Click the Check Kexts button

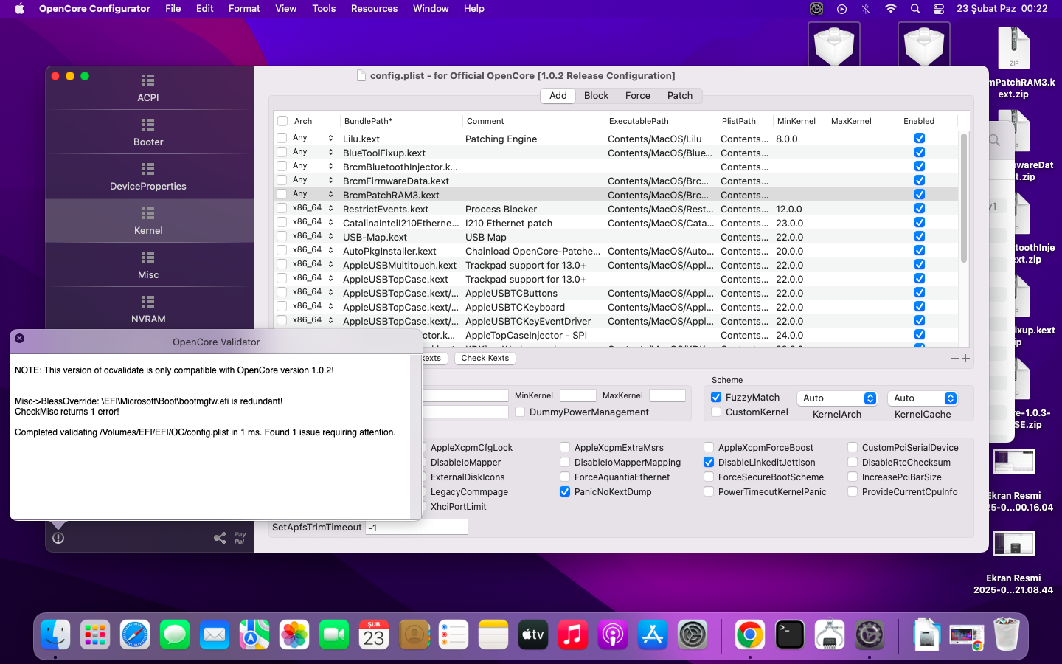point(485,359)
